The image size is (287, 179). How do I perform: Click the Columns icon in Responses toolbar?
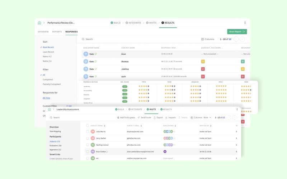(203, 39)
